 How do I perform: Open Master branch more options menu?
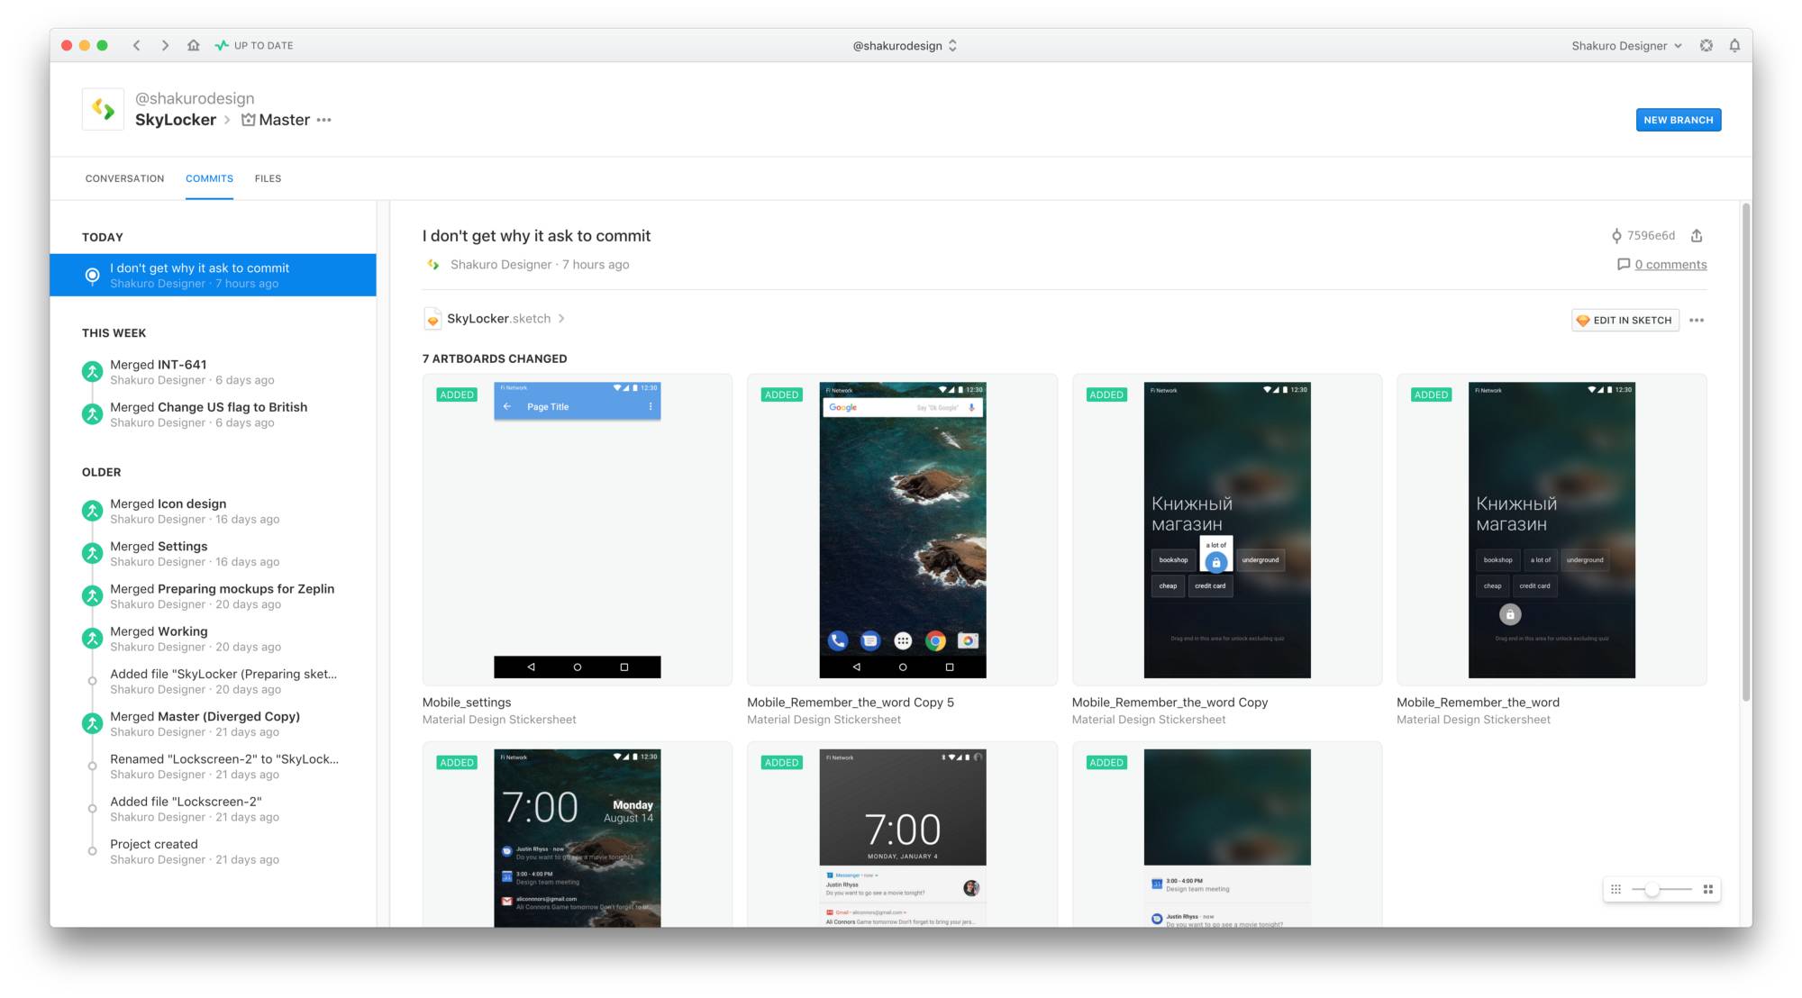324,120
